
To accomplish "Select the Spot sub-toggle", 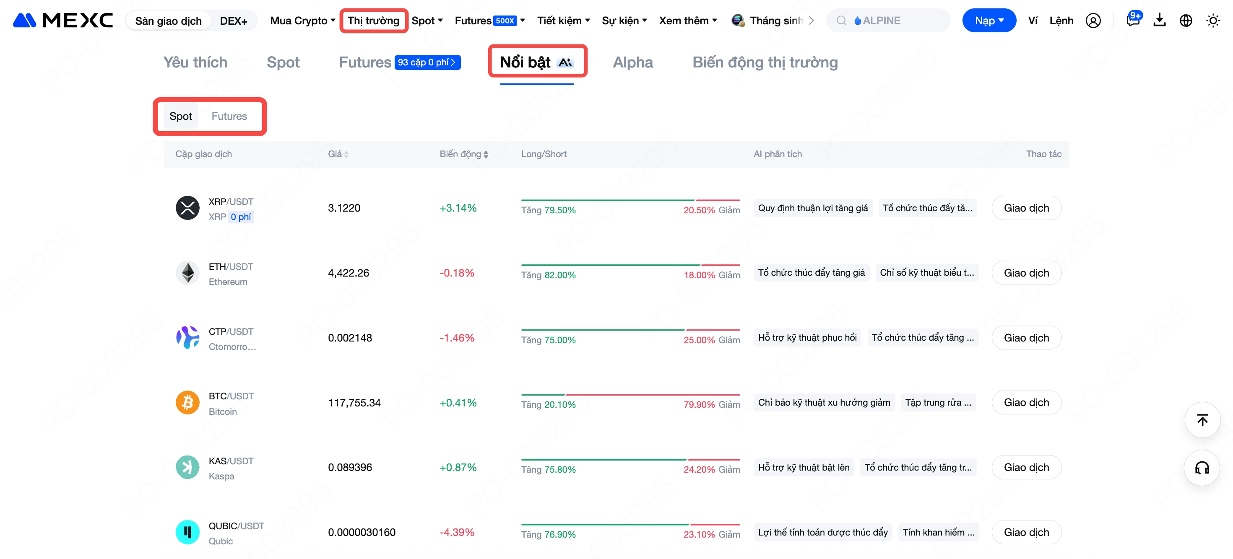I will point(180,116).
